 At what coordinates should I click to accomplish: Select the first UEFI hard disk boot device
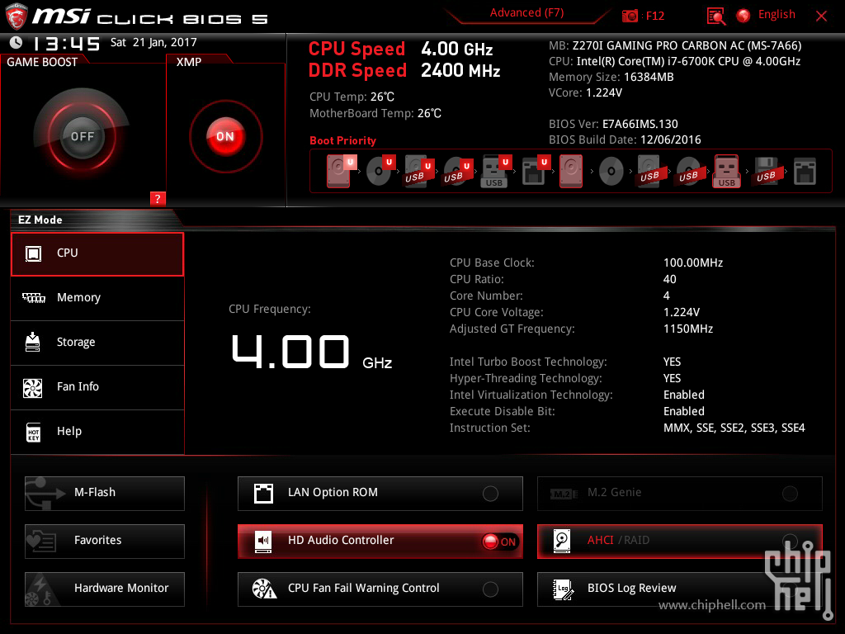click(x=341, y=171)
